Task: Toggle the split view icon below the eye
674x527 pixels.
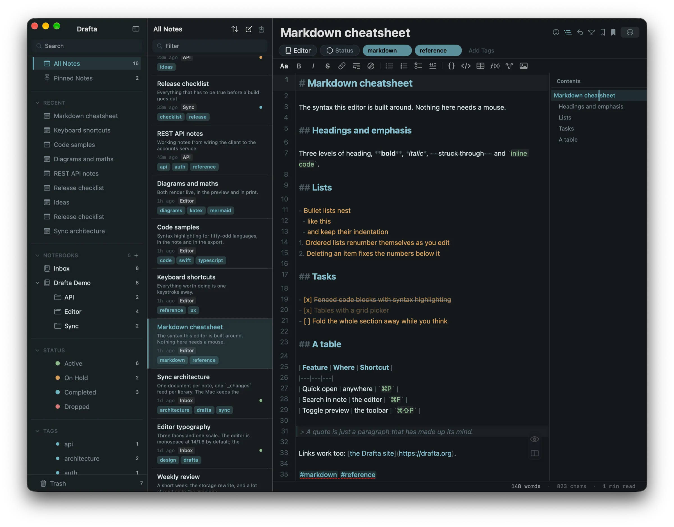Action: [534, 453]
